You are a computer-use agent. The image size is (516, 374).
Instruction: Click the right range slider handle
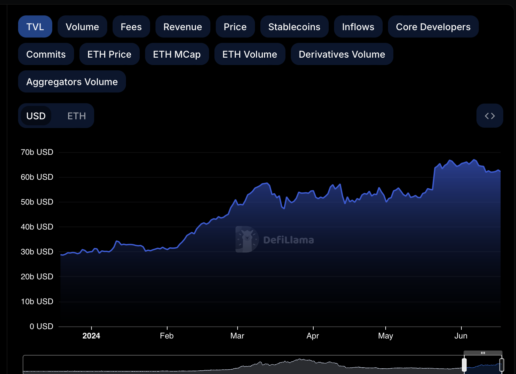[502, 365]
